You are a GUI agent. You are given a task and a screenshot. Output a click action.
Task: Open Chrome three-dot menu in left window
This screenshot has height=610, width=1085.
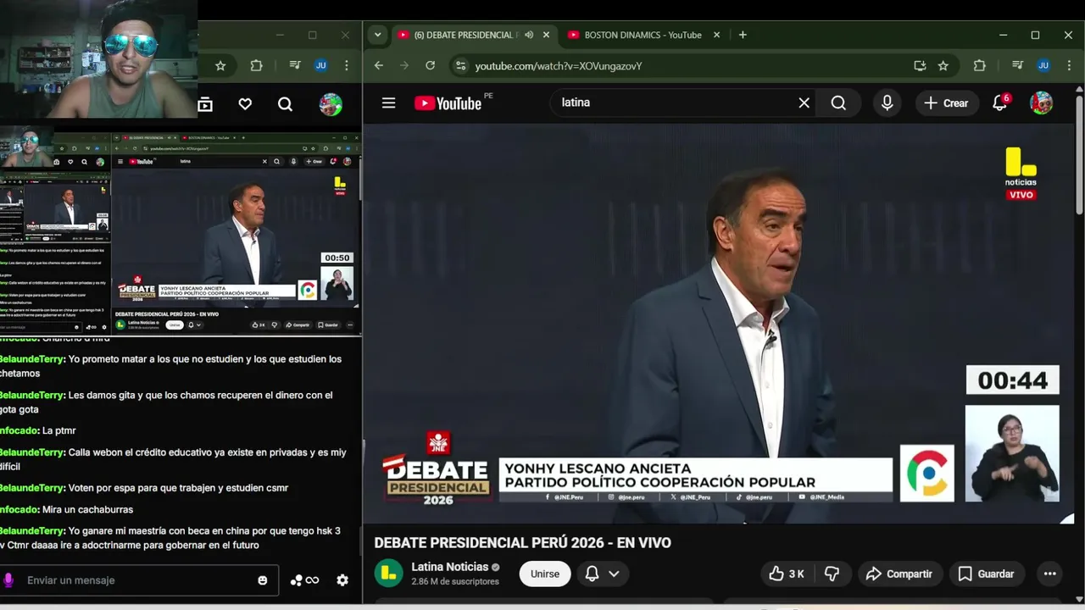[346, 65]
